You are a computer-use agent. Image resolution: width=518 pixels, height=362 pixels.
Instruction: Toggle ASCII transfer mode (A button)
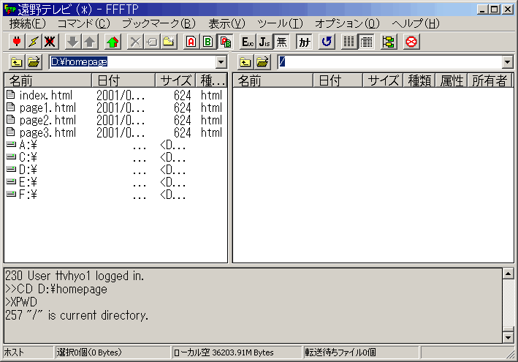point(191,42)
